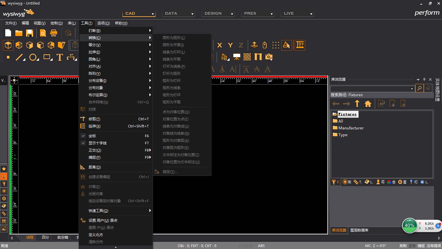The width and height of the screenshot is (442, 249).
Task: Click the 40% green system monitor widget
Action: point(410,225)
